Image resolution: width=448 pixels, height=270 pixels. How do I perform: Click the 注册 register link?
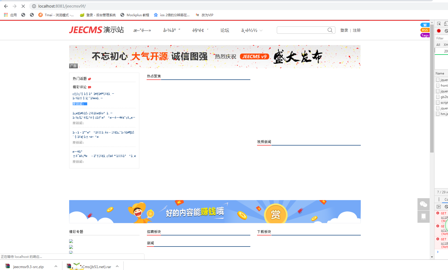click(356, 30)
